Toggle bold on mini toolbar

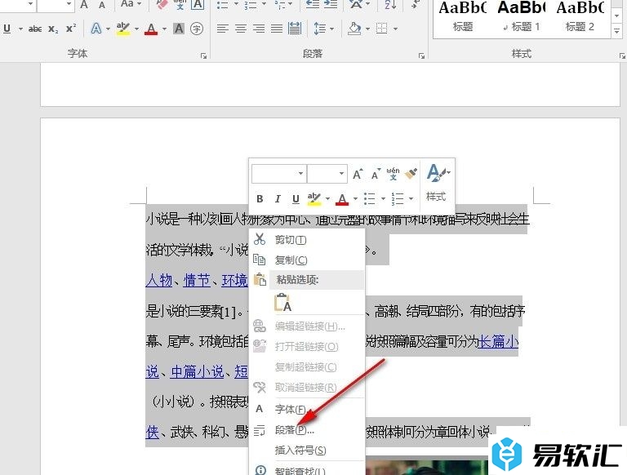(260, 198)
